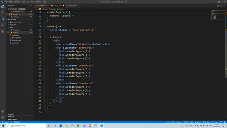The image size is (227, 128).
Task: Click the Windows taskbar search box
Action: tap(26, 126)
